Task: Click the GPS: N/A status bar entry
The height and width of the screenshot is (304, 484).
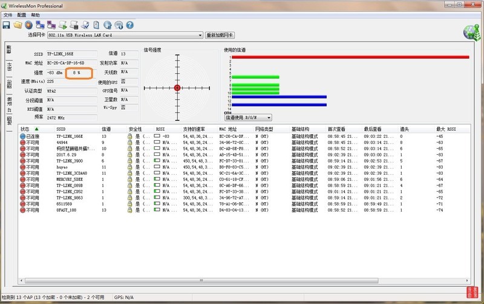Action: [x=124, y=297]
